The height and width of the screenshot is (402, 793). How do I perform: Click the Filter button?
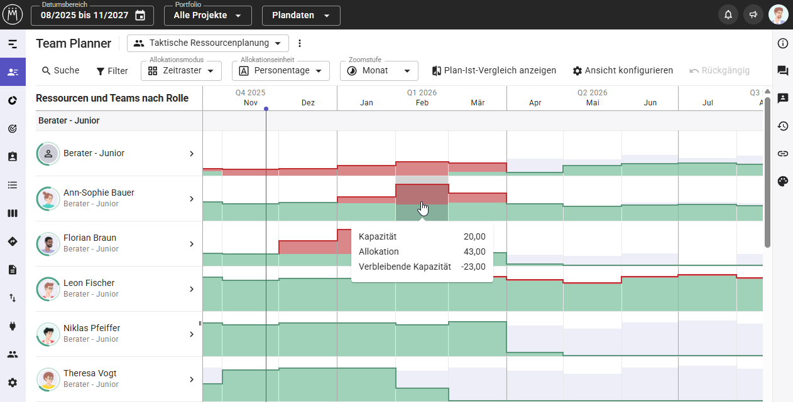[x=112, y=71]
